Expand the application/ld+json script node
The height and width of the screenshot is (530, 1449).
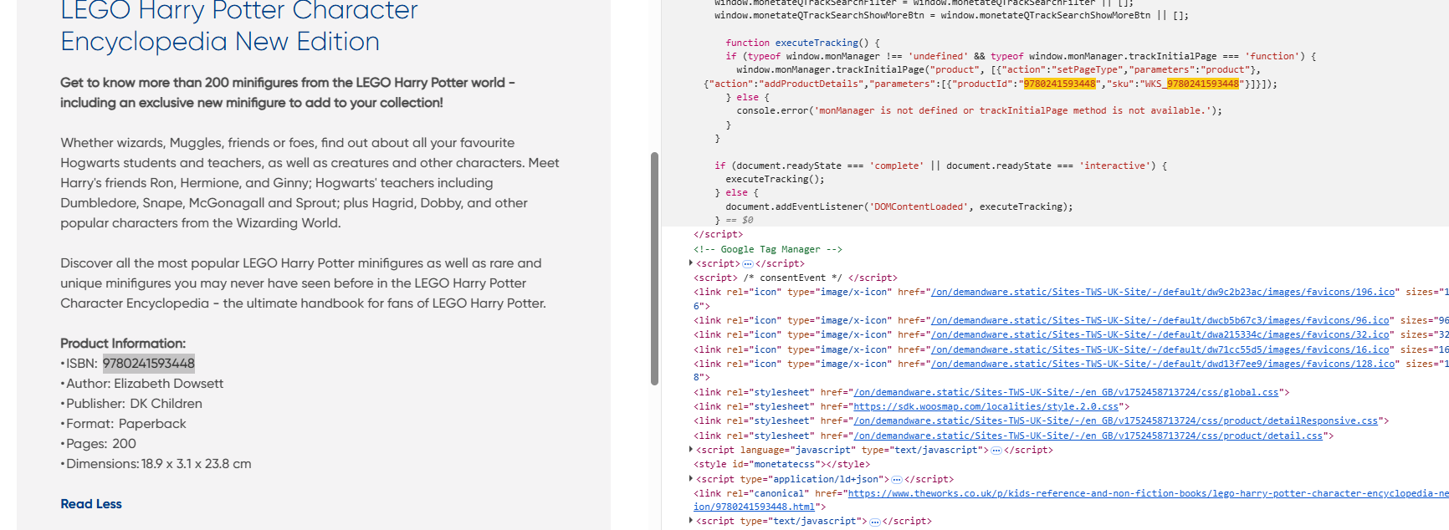point(690,479)
